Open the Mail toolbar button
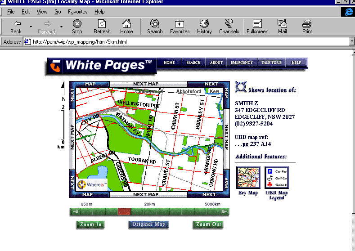This screenshot has width=355, height=251. (x=282, y=27)
